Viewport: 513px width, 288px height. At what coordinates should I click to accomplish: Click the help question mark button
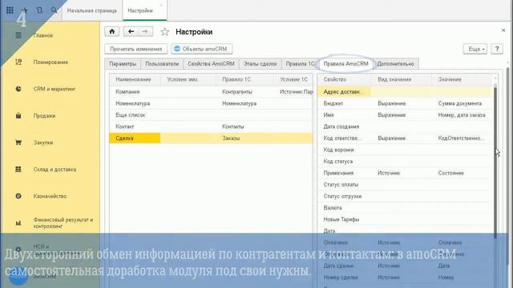pos(497,49)
